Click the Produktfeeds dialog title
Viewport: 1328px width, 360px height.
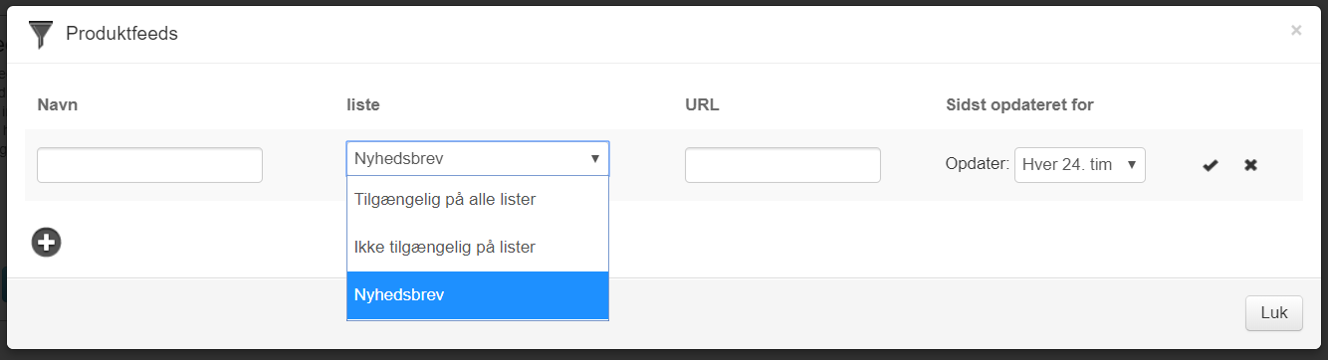pos(121,34)
